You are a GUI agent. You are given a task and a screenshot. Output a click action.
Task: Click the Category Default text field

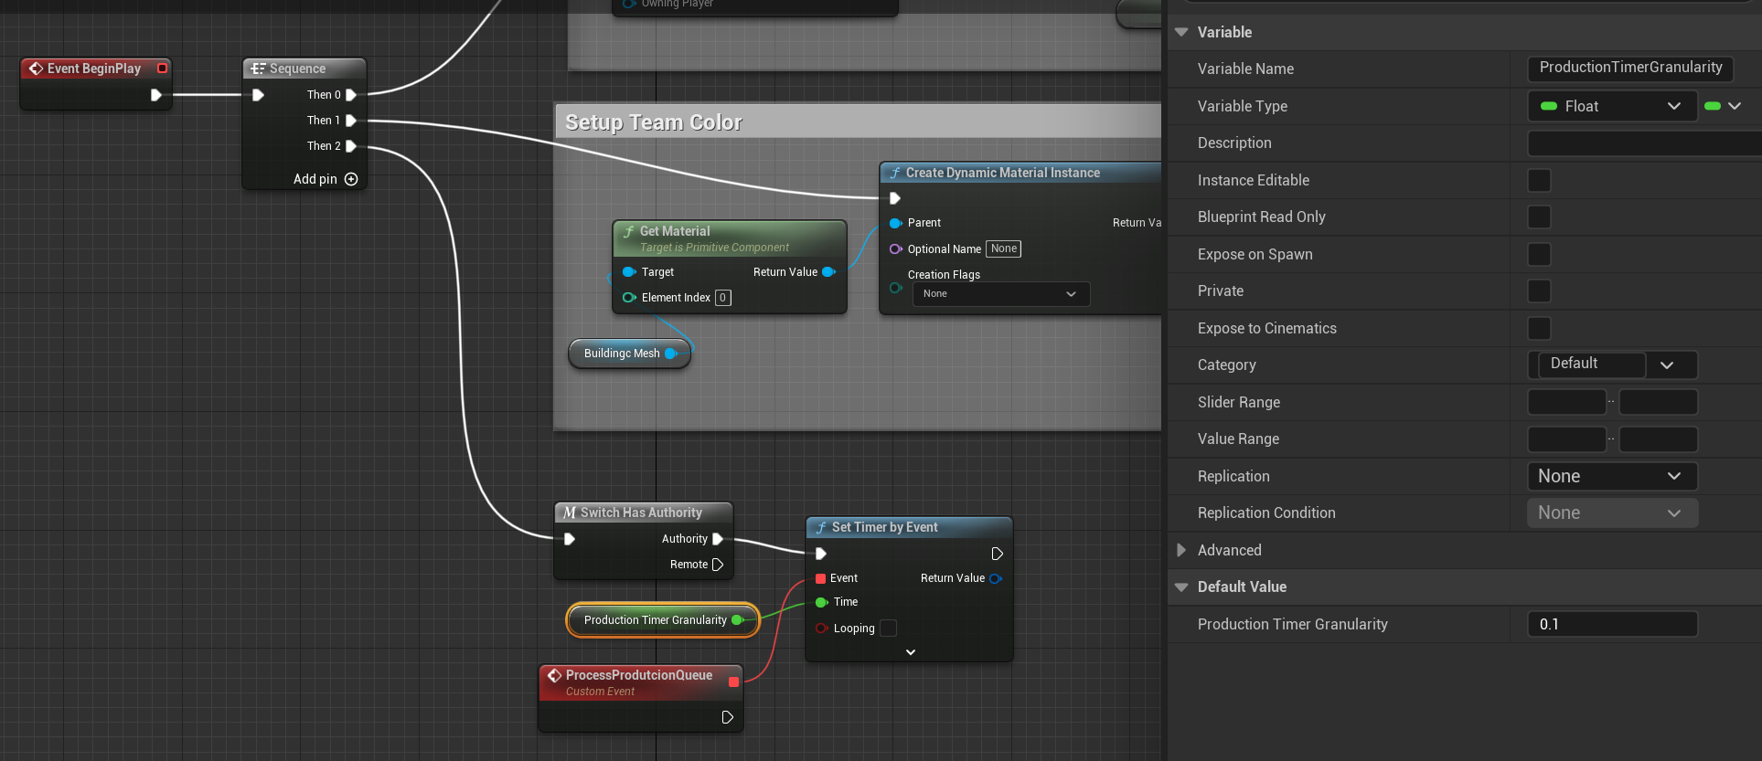(x=1592, y=365)
